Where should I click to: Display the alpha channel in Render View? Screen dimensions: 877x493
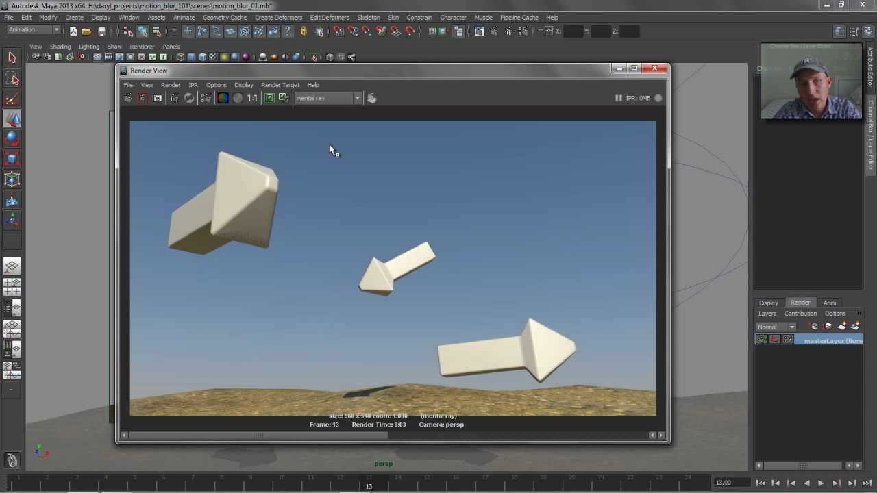238,98
